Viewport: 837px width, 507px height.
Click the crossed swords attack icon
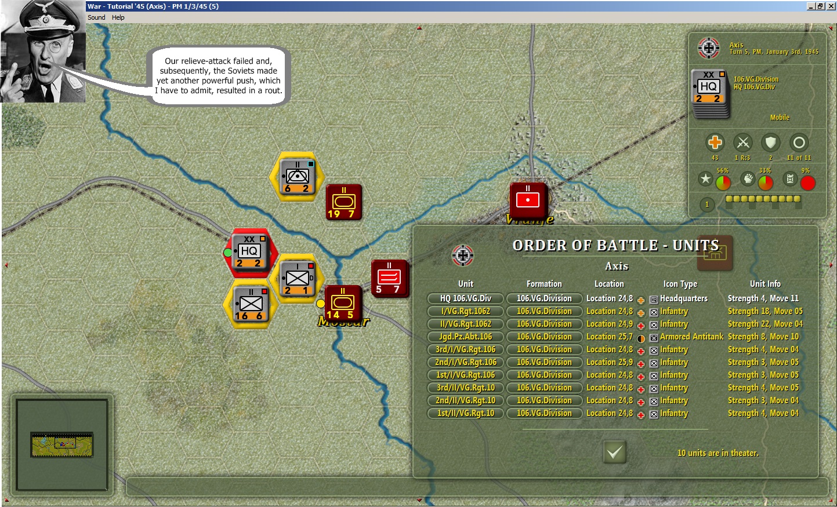coord(743,143)
